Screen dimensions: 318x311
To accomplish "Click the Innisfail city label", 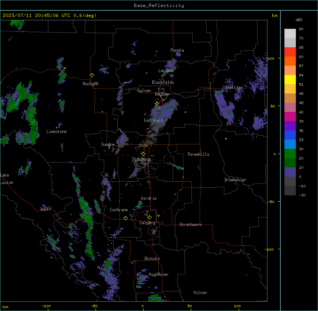I will tap(153, 120).
